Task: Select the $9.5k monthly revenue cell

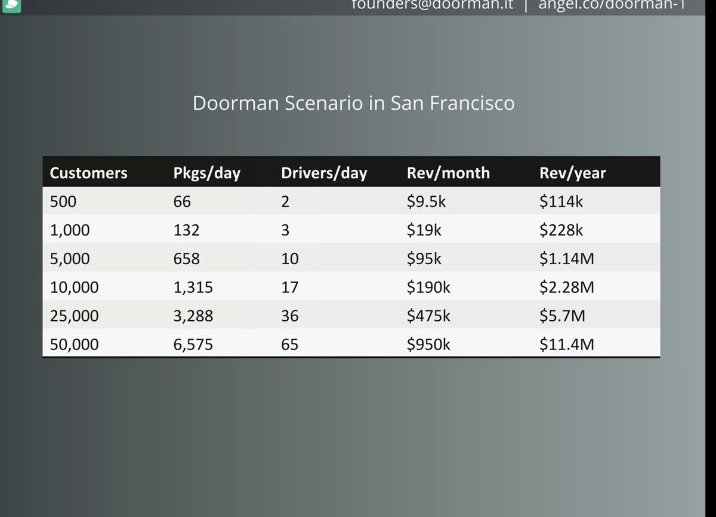Action: (426, 202)
